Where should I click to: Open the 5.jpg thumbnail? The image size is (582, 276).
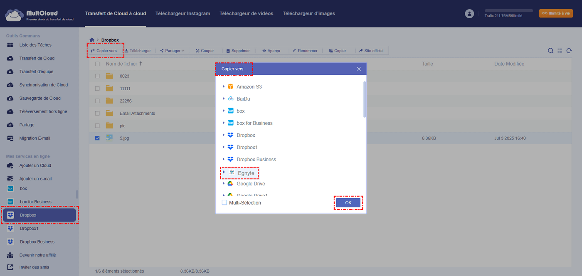[x=110, y=138]
